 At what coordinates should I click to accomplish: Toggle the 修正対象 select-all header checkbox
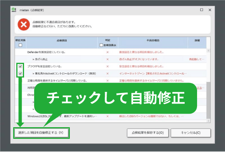point(21,45)
